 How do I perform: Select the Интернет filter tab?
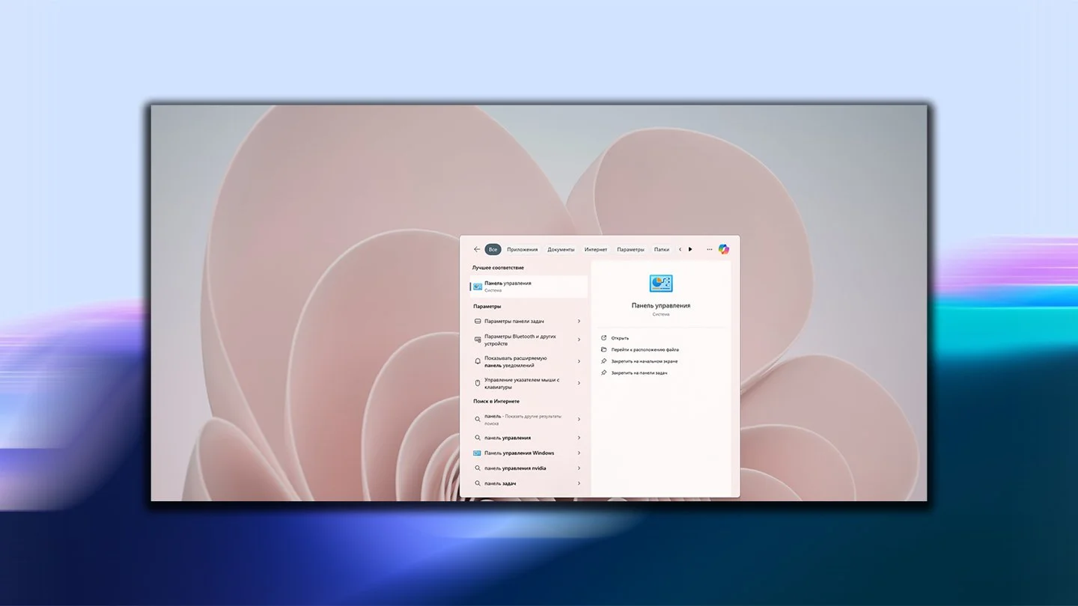coord(596,249)
